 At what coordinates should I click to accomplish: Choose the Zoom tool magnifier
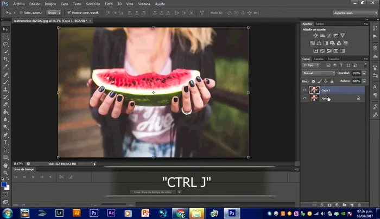click(x=5, y=172)
